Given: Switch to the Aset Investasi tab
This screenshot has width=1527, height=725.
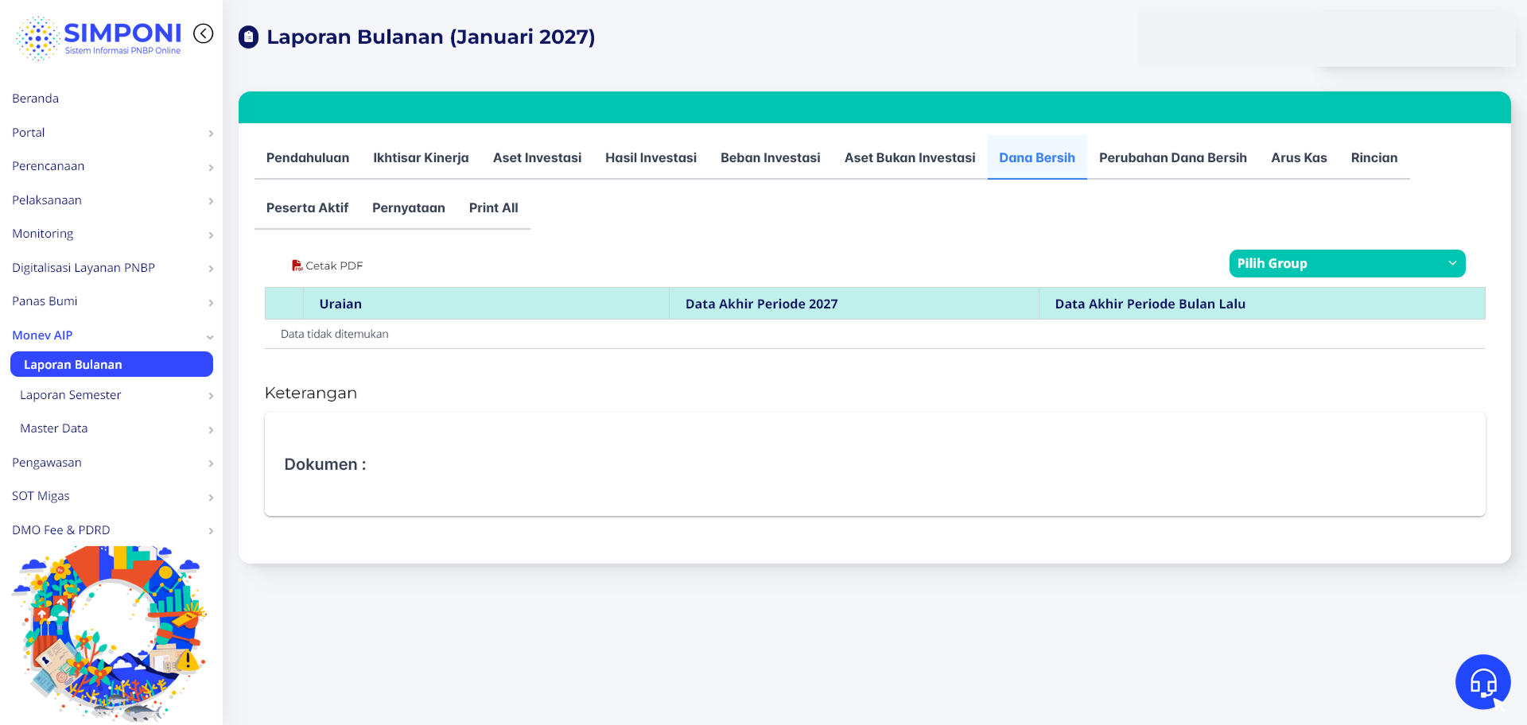Looking at the screenshot, I should click(537, 157).
